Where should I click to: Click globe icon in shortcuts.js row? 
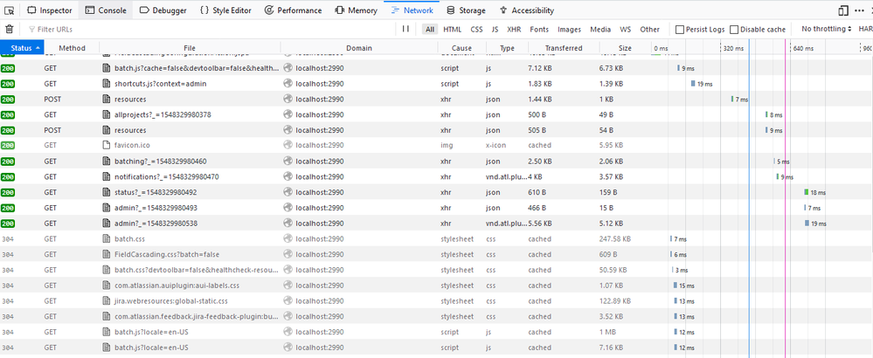tap(288, 83)
